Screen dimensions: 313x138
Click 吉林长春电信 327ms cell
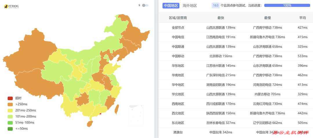[x=221, y=123]
